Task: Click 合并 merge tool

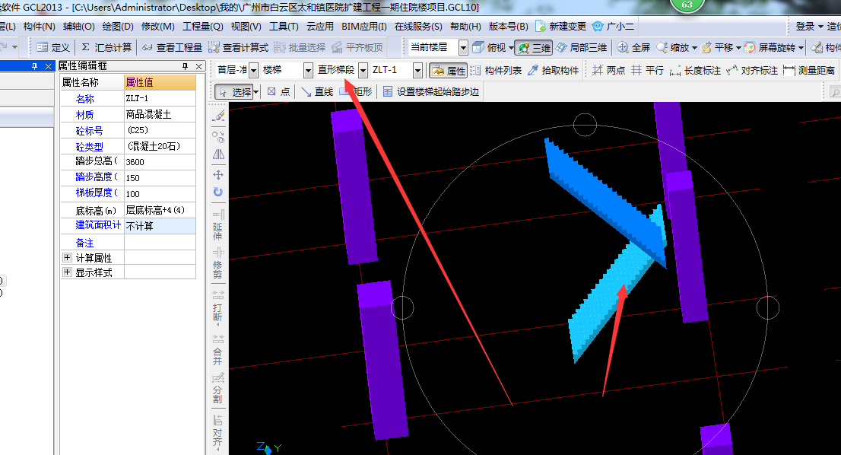Action: pyautogui.click(x=217, y=350)
